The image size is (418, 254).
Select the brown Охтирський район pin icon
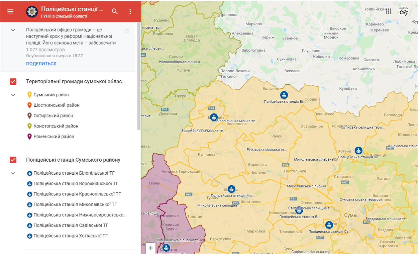(29, 115)
